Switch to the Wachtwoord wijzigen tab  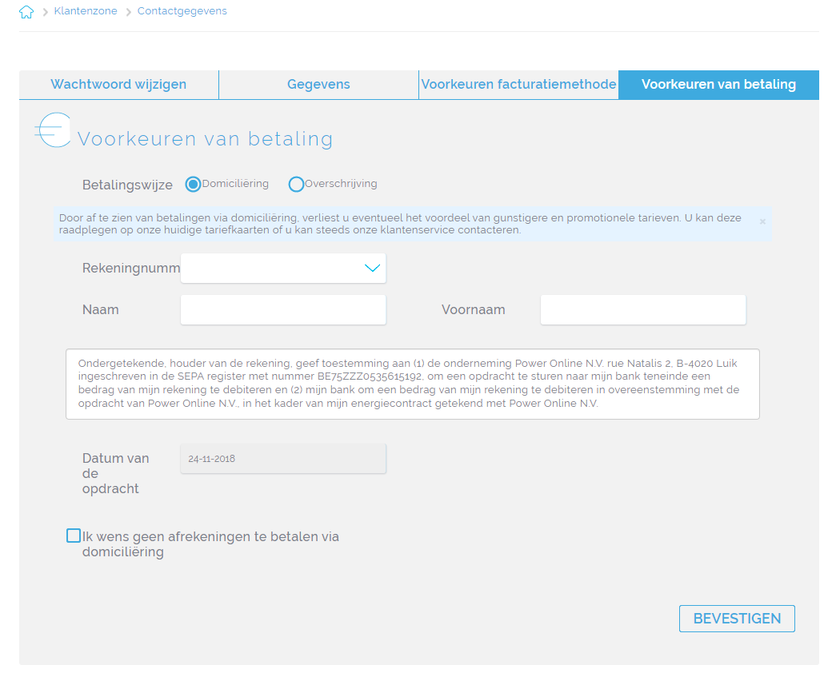click(118, 84)
